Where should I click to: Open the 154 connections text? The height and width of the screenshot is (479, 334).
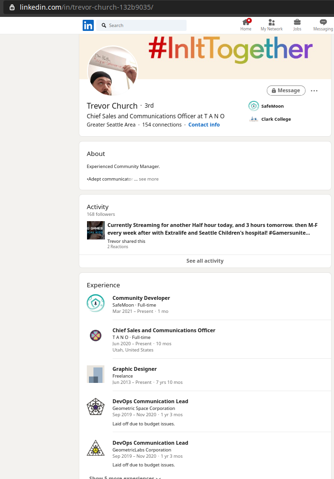pyautogui.click(x=162, y=125)
